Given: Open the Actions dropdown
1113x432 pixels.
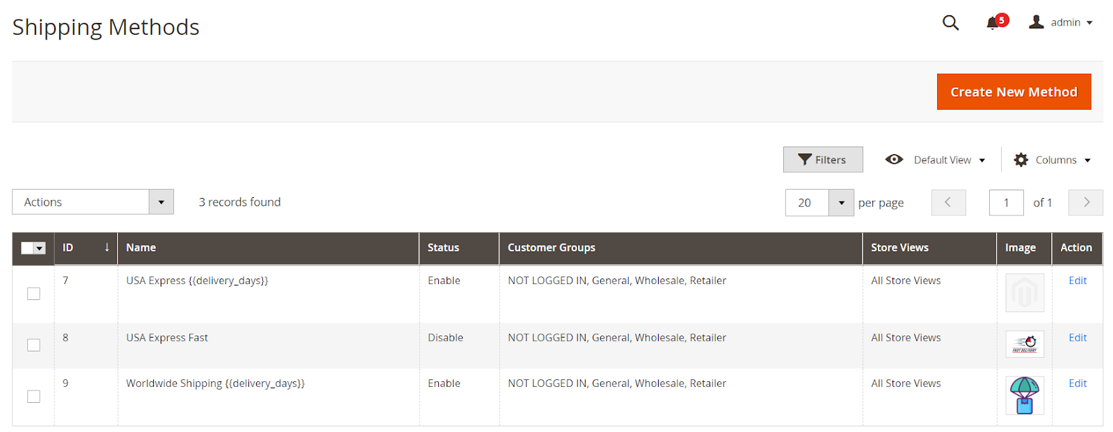Looking at the screenshot, I should pyautogui.click(x=93, y=202).
